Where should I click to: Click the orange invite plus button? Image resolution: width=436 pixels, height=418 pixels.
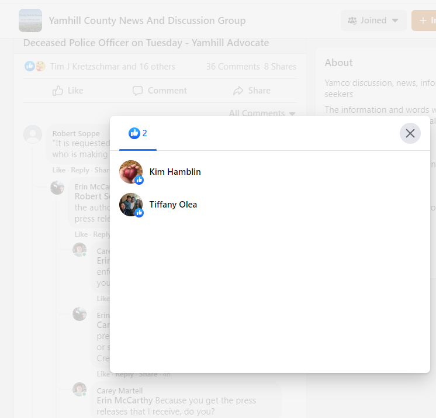424,20
